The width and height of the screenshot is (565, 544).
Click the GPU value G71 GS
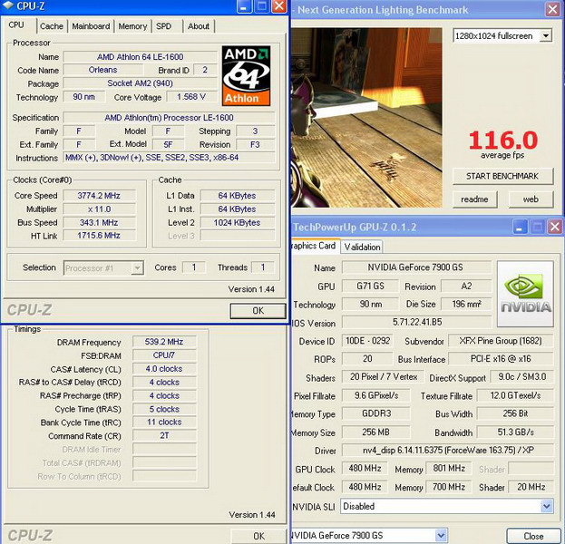(370, 286)
